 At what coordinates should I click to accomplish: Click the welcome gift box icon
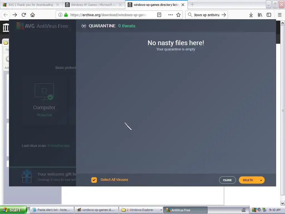pos(27,176)
